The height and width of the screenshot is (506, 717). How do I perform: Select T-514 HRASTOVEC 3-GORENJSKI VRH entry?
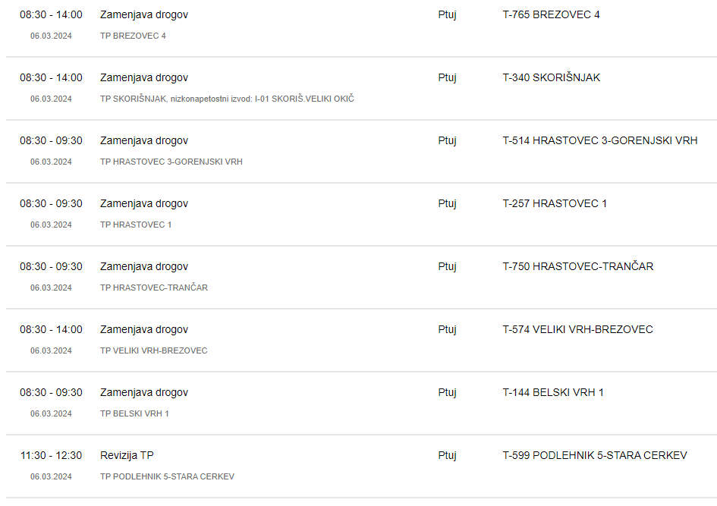[x=600, y=141]
